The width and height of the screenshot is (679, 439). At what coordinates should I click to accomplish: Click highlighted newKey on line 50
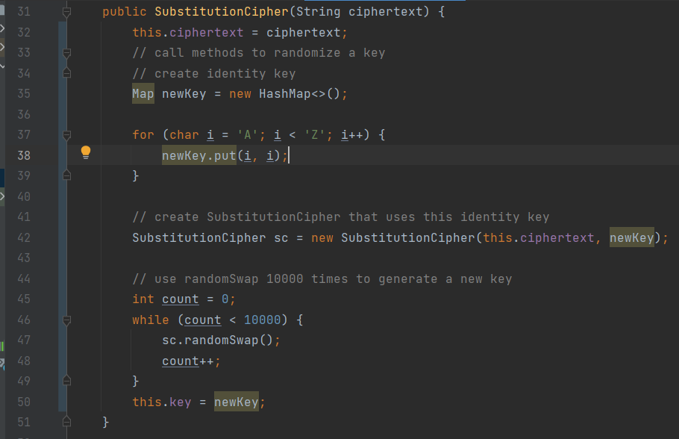237,402
